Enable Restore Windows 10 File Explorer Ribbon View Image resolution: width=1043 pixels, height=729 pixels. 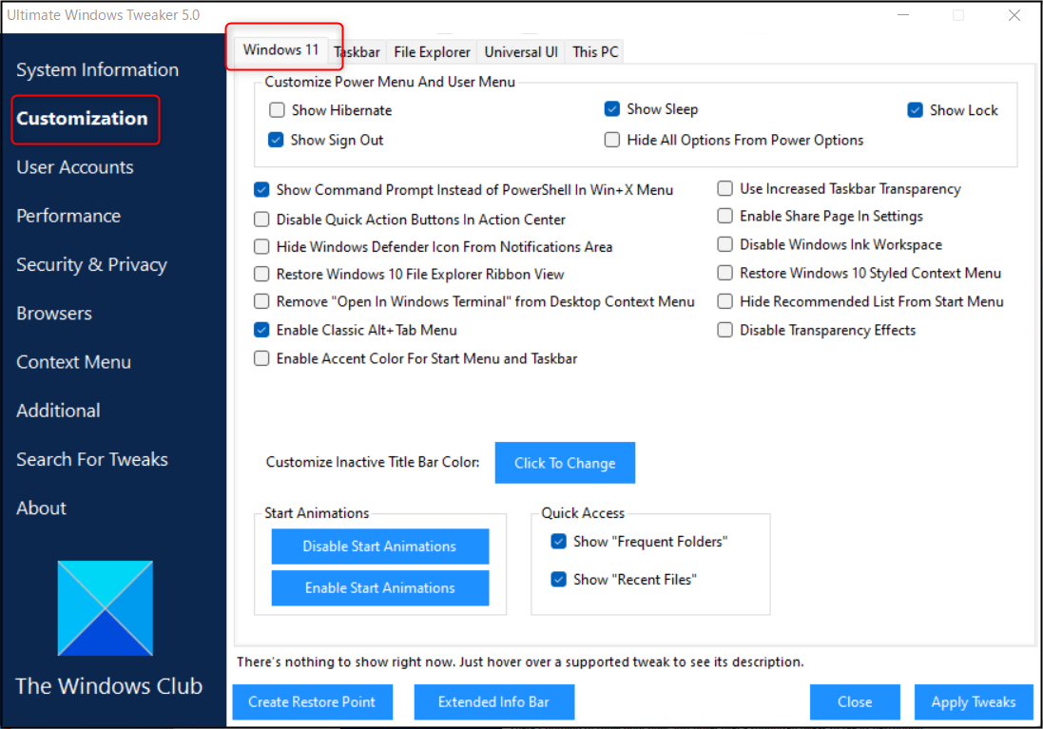coord(261,274)
